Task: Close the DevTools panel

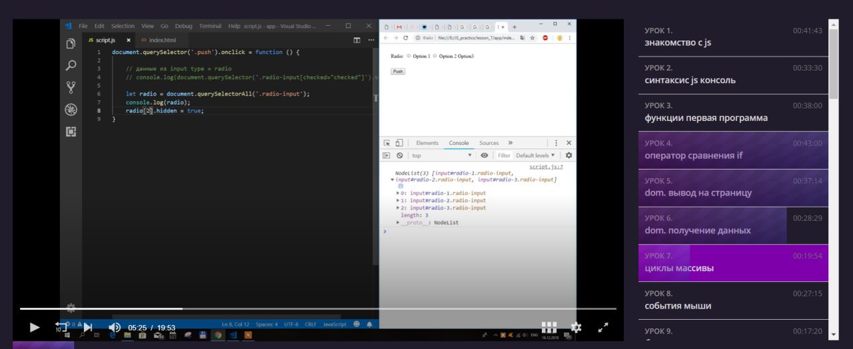Action: coord(568,143)
